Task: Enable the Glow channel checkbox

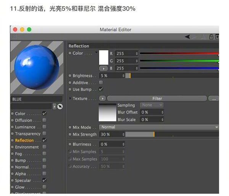Action: tap(44, 187)
